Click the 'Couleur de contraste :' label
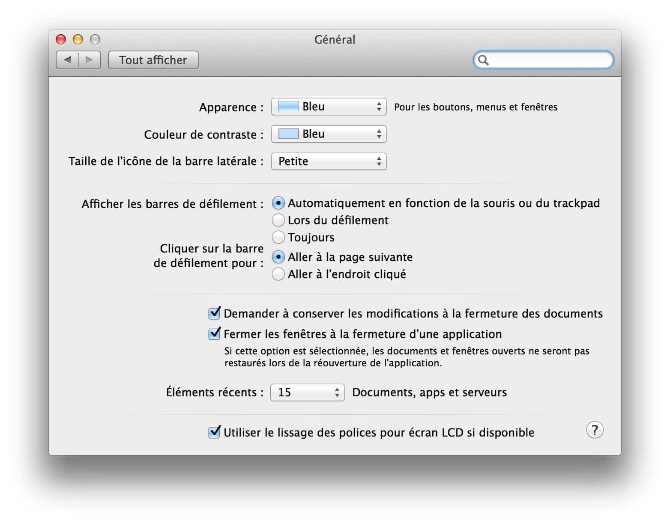The height and width of the screenshot is (523, 670). pyautogui.click(x=204, y=134)
